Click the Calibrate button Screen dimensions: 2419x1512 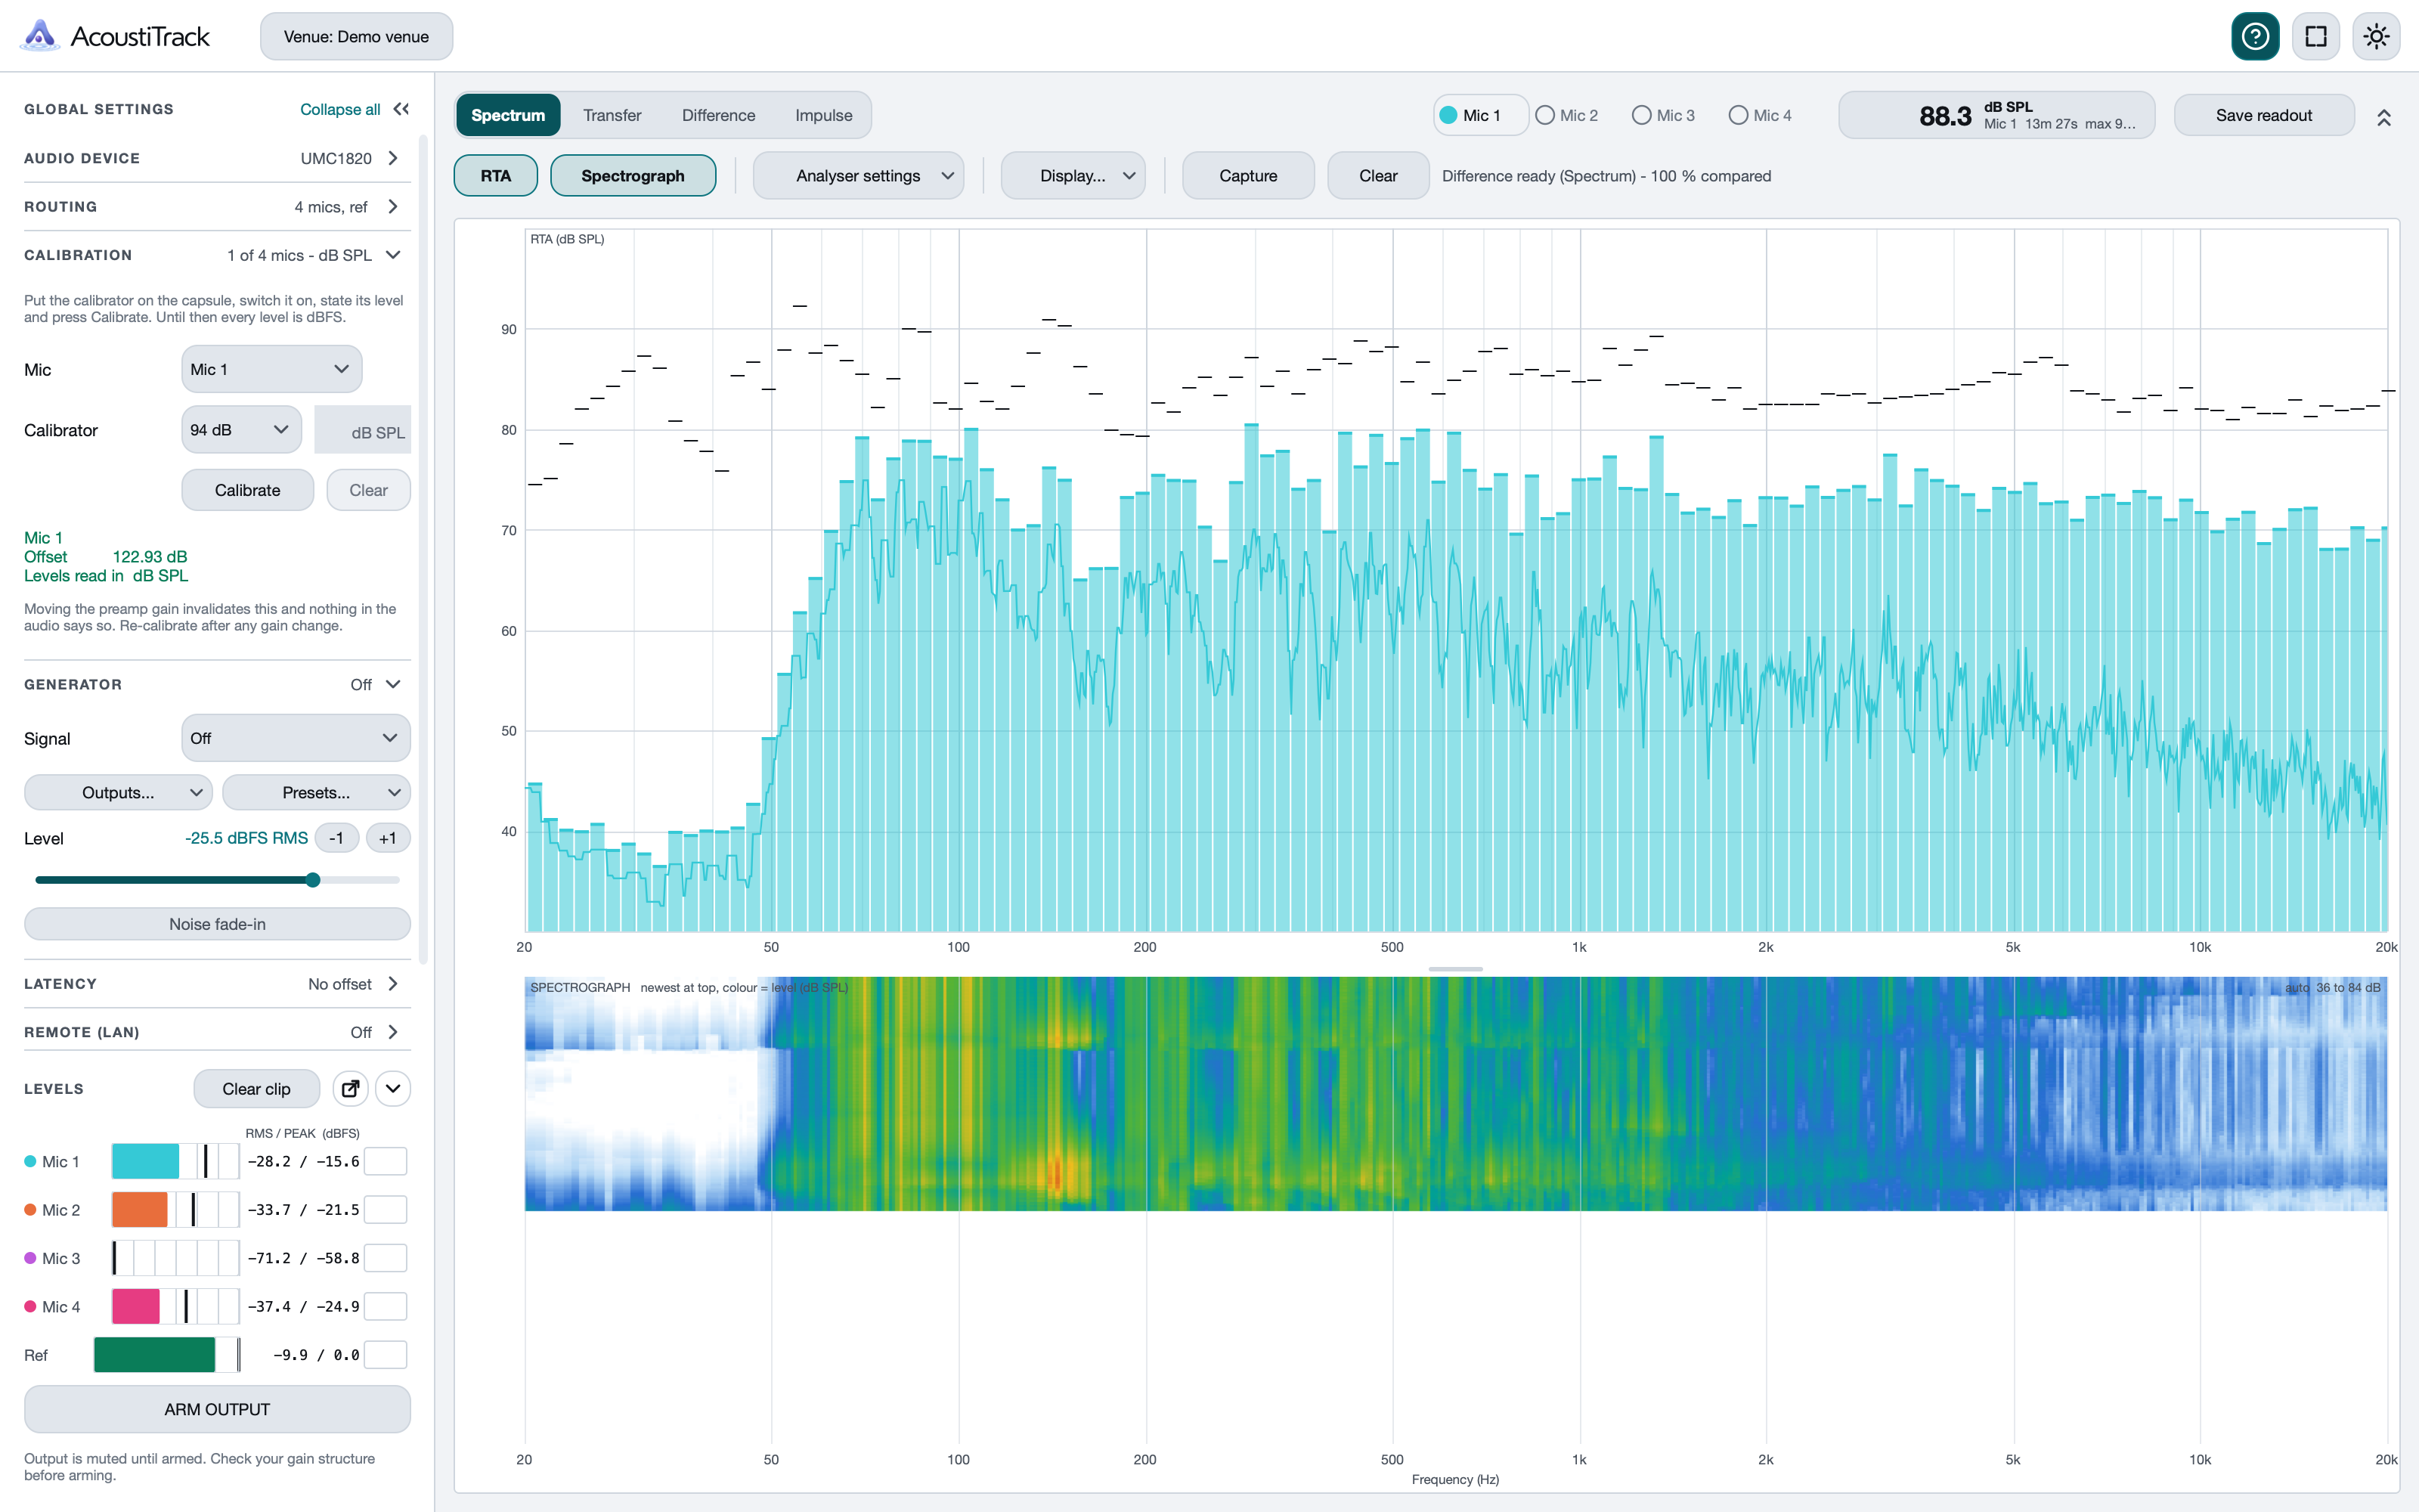coord(248,490)
